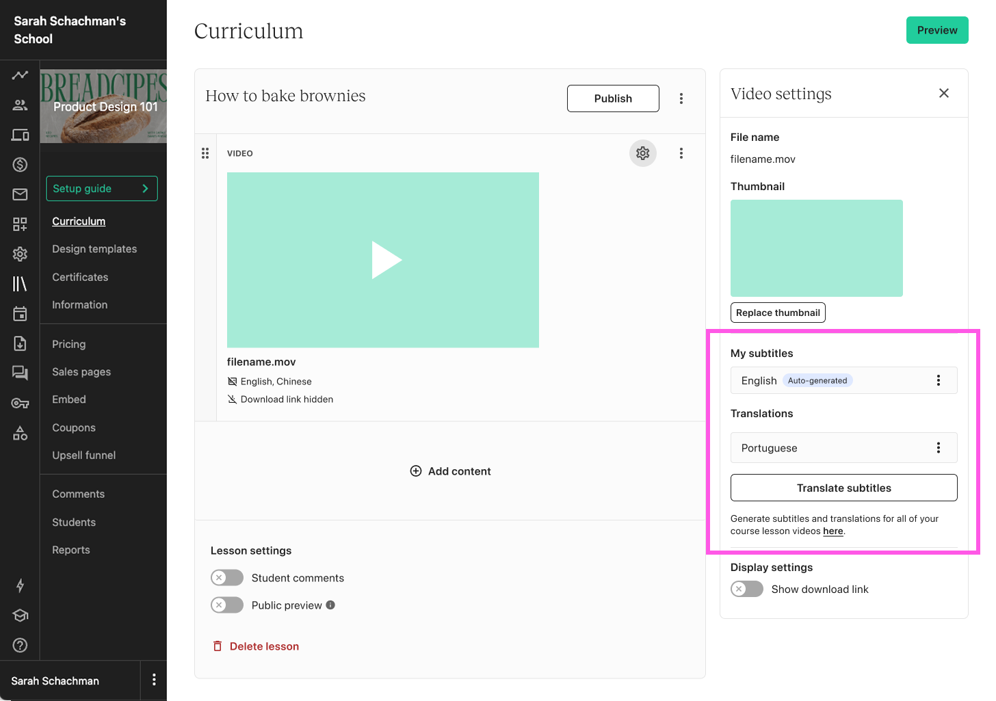Open the settings gear icon in the left sidebar
This screenshot has height=701, width=996.
pyautogui.click(x=20, y=254)
